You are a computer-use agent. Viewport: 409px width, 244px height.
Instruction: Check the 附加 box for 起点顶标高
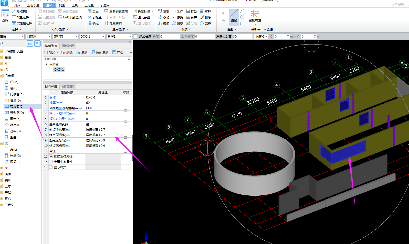click(125, 129)
